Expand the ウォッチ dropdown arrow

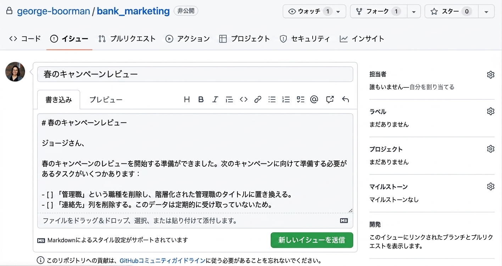tap(339, 12)
